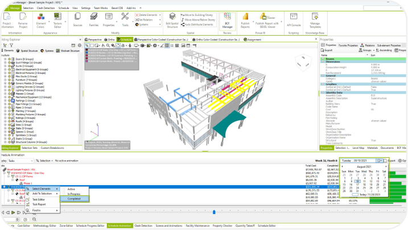This screenshot has width=408, height=230.
Task: Toggle visibility circle for Furniture (7 Groups)
Action: point(9,80)
